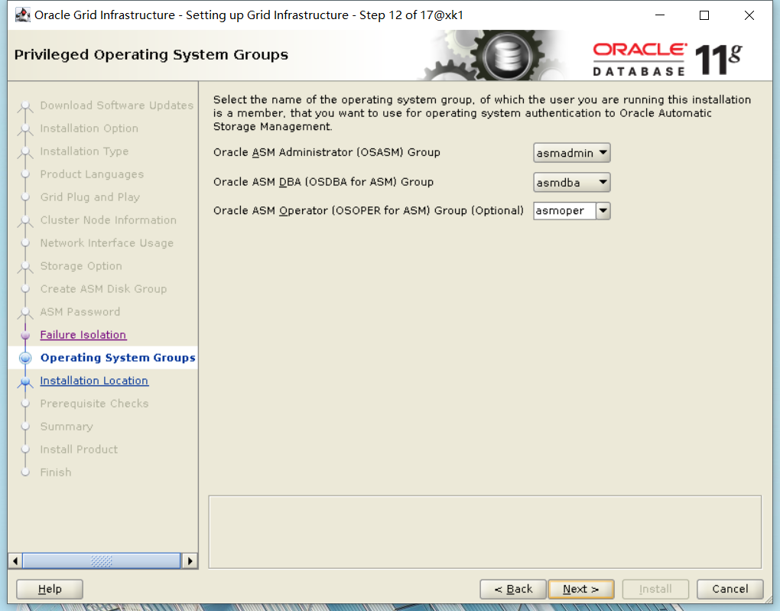Click the Failure Isolation step marker icon
The height and width of the screenshot is (611, 780).
(25, 336)
